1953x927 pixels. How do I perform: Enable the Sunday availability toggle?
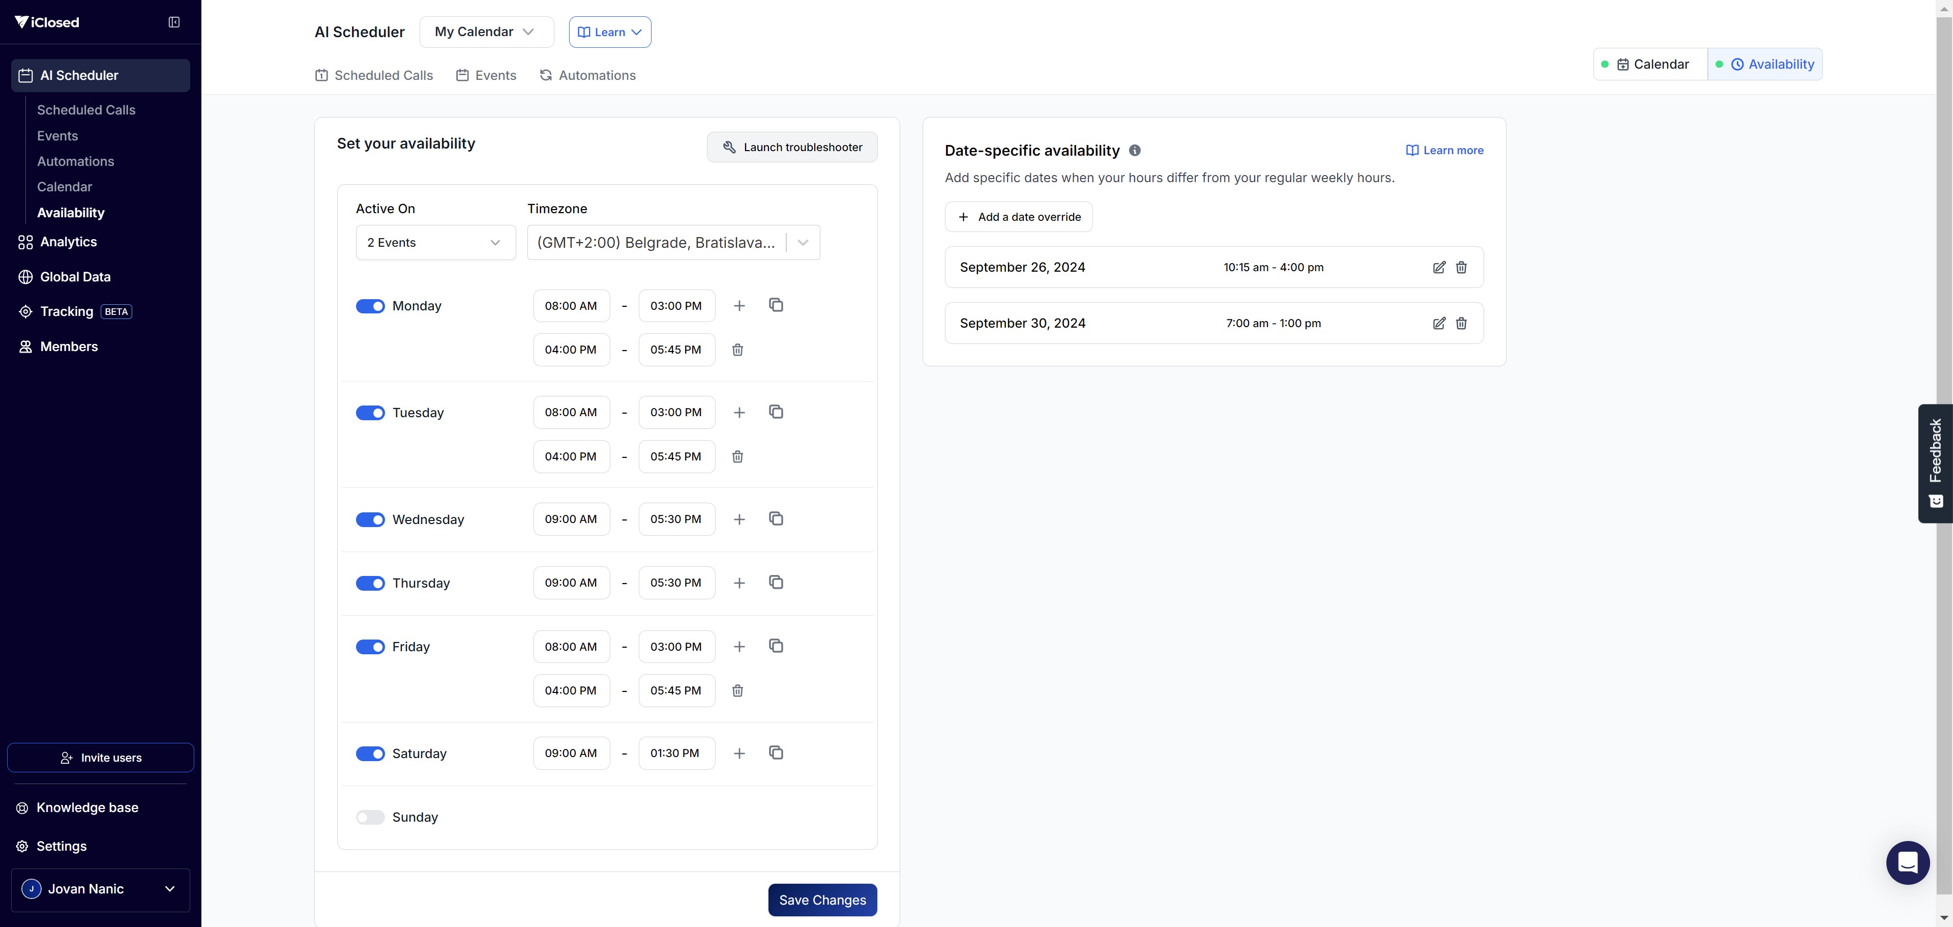click(370, 817)
